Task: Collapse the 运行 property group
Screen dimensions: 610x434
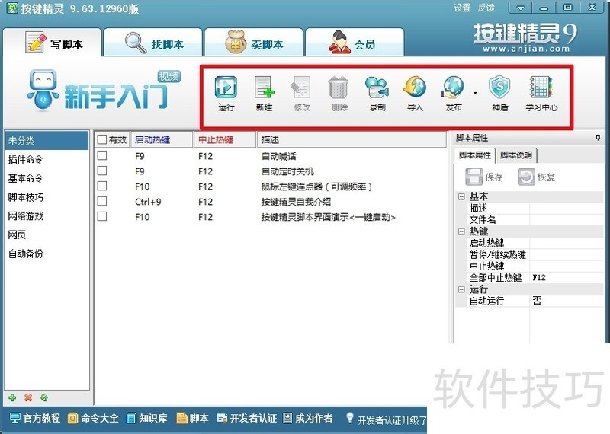Action: tap(461, 289)
